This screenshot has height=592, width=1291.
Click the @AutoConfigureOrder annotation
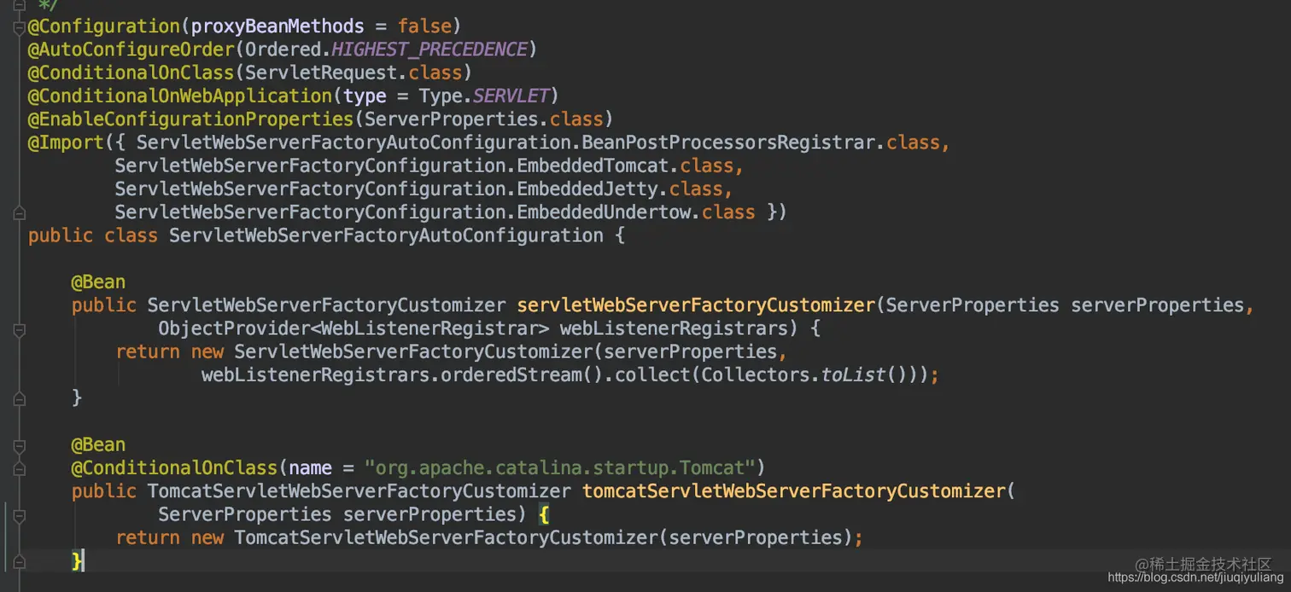click(131, 49)
